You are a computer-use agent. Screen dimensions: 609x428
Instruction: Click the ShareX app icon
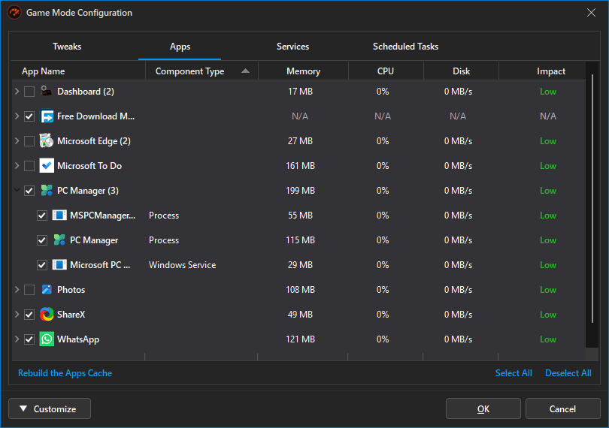click(x=47, y=315)
